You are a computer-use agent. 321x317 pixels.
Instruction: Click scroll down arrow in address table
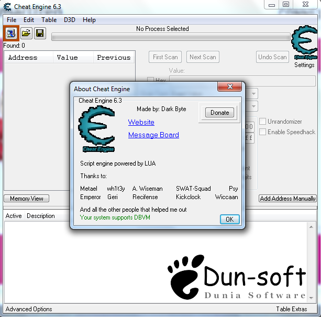tap(311, 298)
